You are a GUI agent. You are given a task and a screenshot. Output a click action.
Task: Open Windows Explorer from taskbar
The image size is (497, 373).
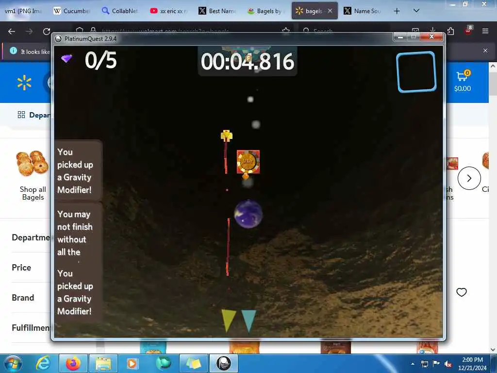[x=103, y=363]
